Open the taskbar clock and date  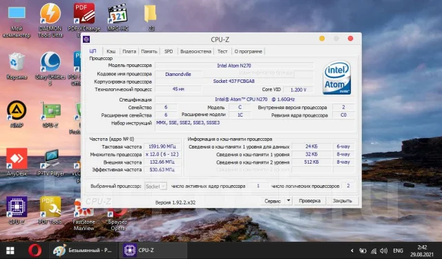(x=422, y=251)
